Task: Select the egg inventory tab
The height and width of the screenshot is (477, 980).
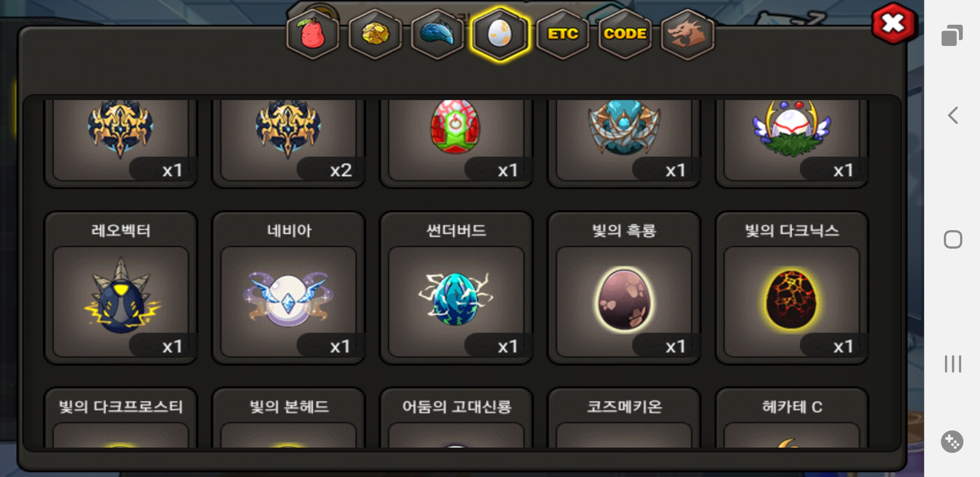Action: pyautogui.click(x=500, y=34)
